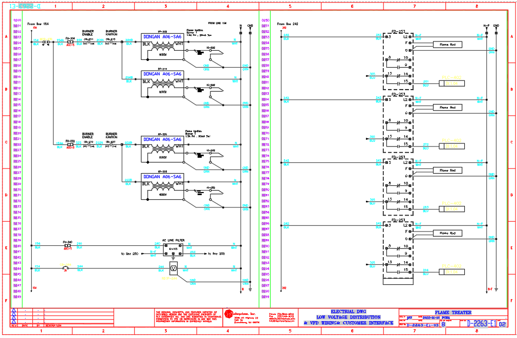This screenshot has height=338, width=517.
Task: Click the red proprietary notice paragraph
Action: 188,316
